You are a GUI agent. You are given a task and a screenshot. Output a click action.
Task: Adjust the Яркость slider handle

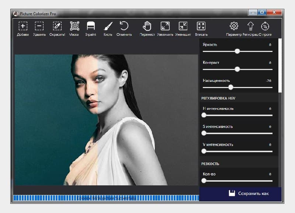pyautogui.click(x=237, y=52)
